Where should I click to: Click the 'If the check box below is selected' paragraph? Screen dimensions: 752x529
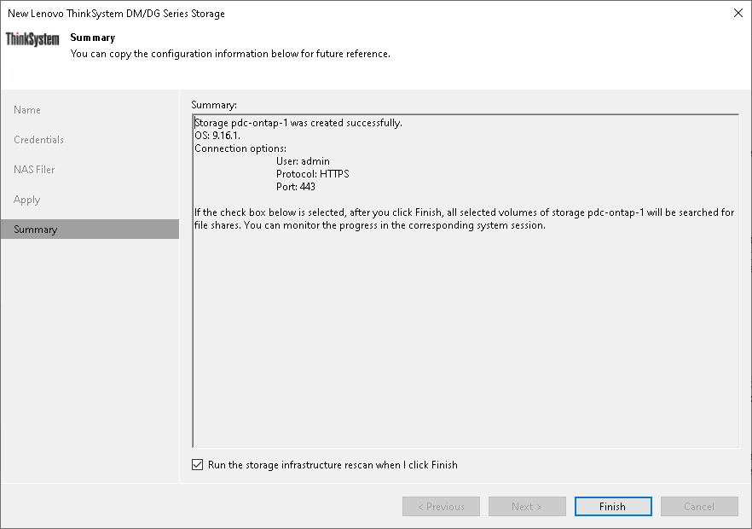point(464,219)
